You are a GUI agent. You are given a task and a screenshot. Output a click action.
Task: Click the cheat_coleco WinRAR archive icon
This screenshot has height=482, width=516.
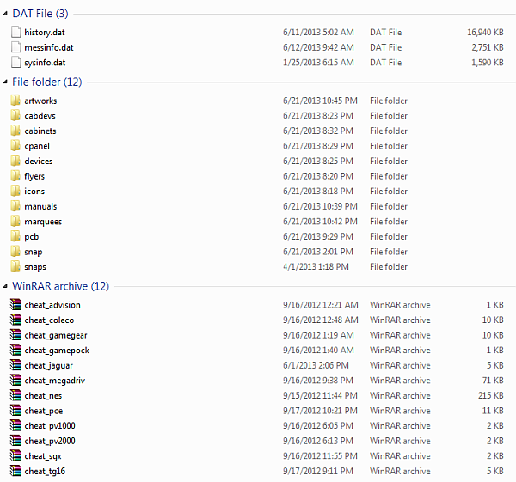pos(15,320)
